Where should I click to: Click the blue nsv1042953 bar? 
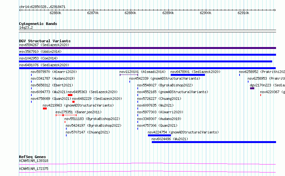click(145, 61)
